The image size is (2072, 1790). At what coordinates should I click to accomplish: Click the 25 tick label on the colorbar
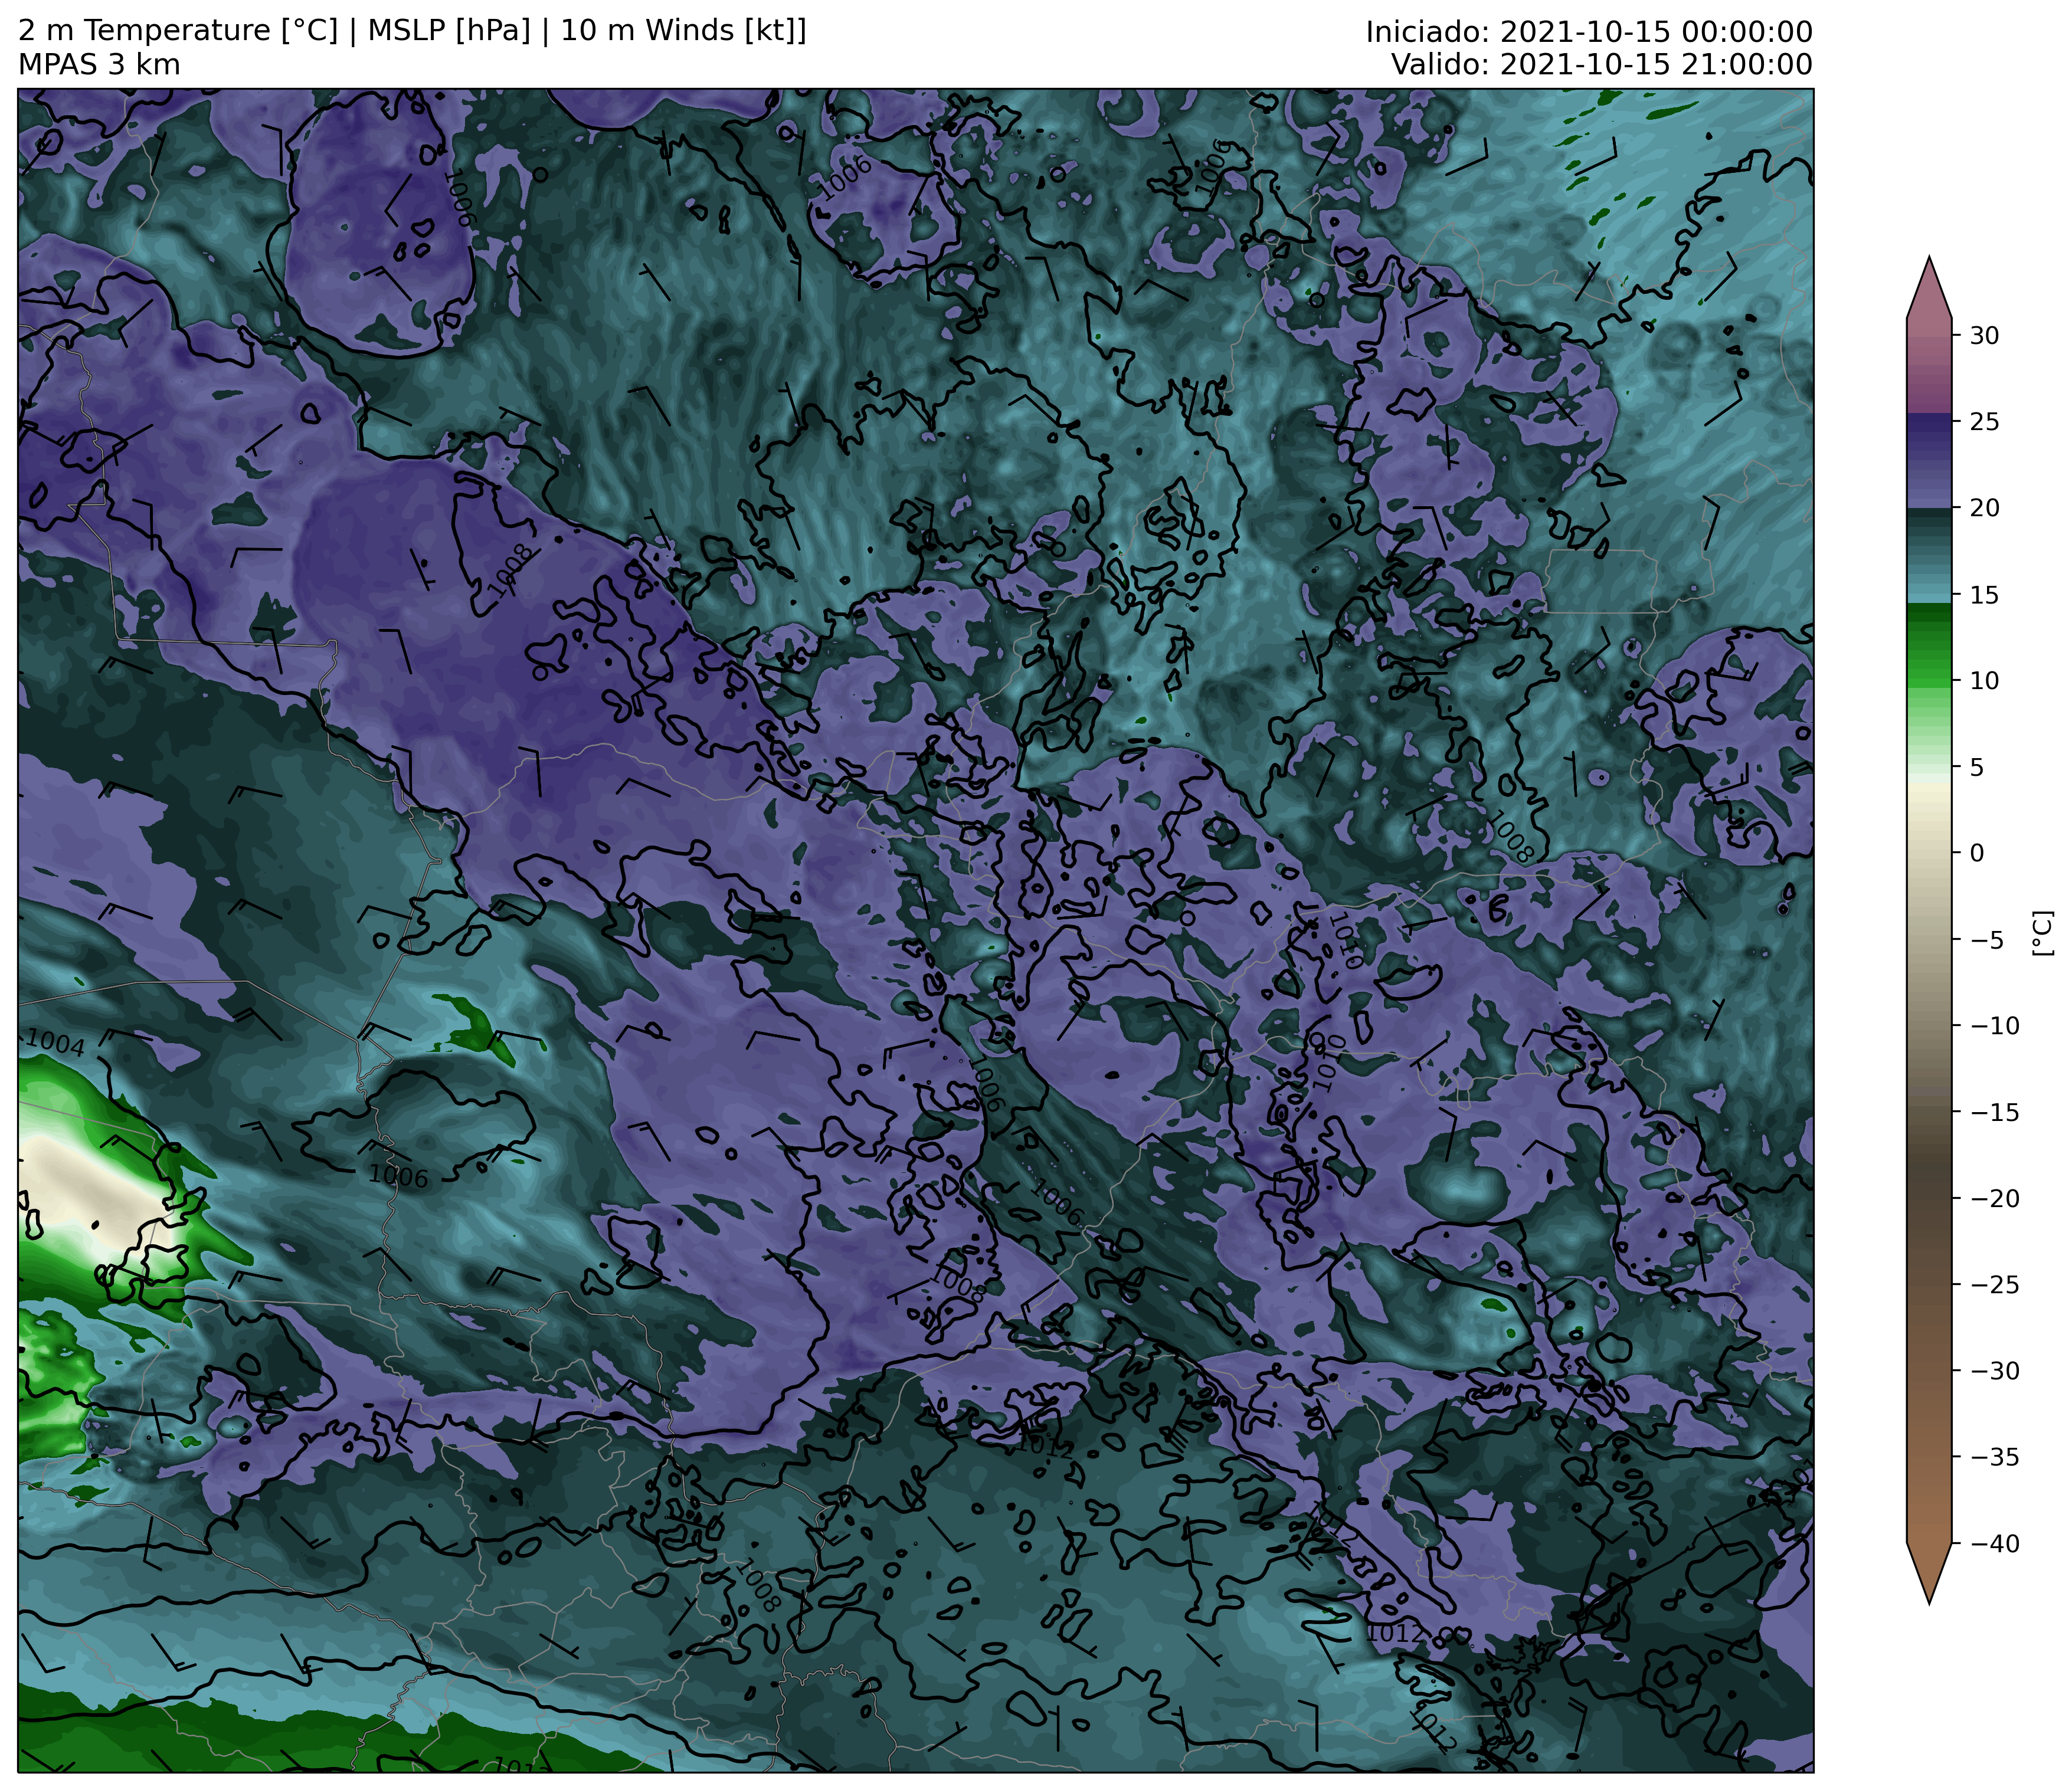click(1984, 422)
